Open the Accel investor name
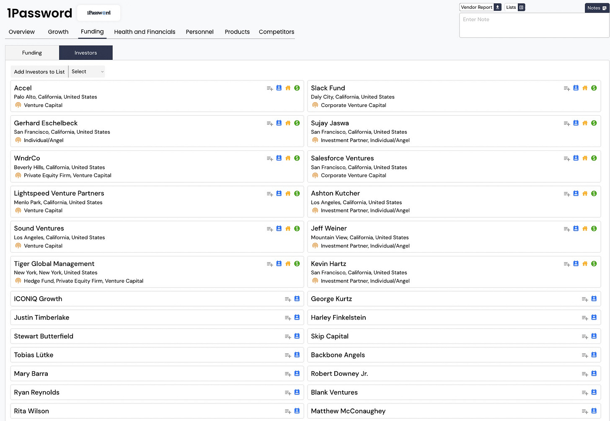The width and height of the screenshot is (610, 421). point(23,88)
